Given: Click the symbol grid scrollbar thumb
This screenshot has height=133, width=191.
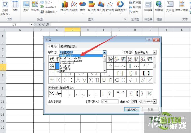Looking at the screenshot, I should [154, 66].
